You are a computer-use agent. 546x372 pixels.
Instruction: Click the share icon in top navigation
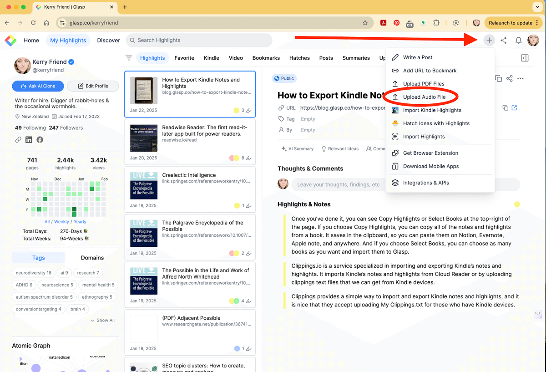504,40
